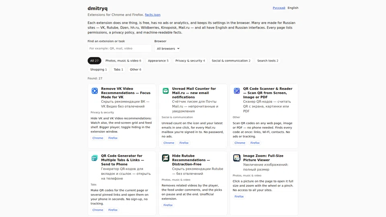Open Chrome link for QR Code Generator

point(98,210)
